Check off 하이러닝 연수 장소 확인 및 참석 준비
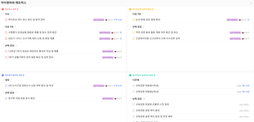This screenshot has height=122, width=254. point(6,20)
